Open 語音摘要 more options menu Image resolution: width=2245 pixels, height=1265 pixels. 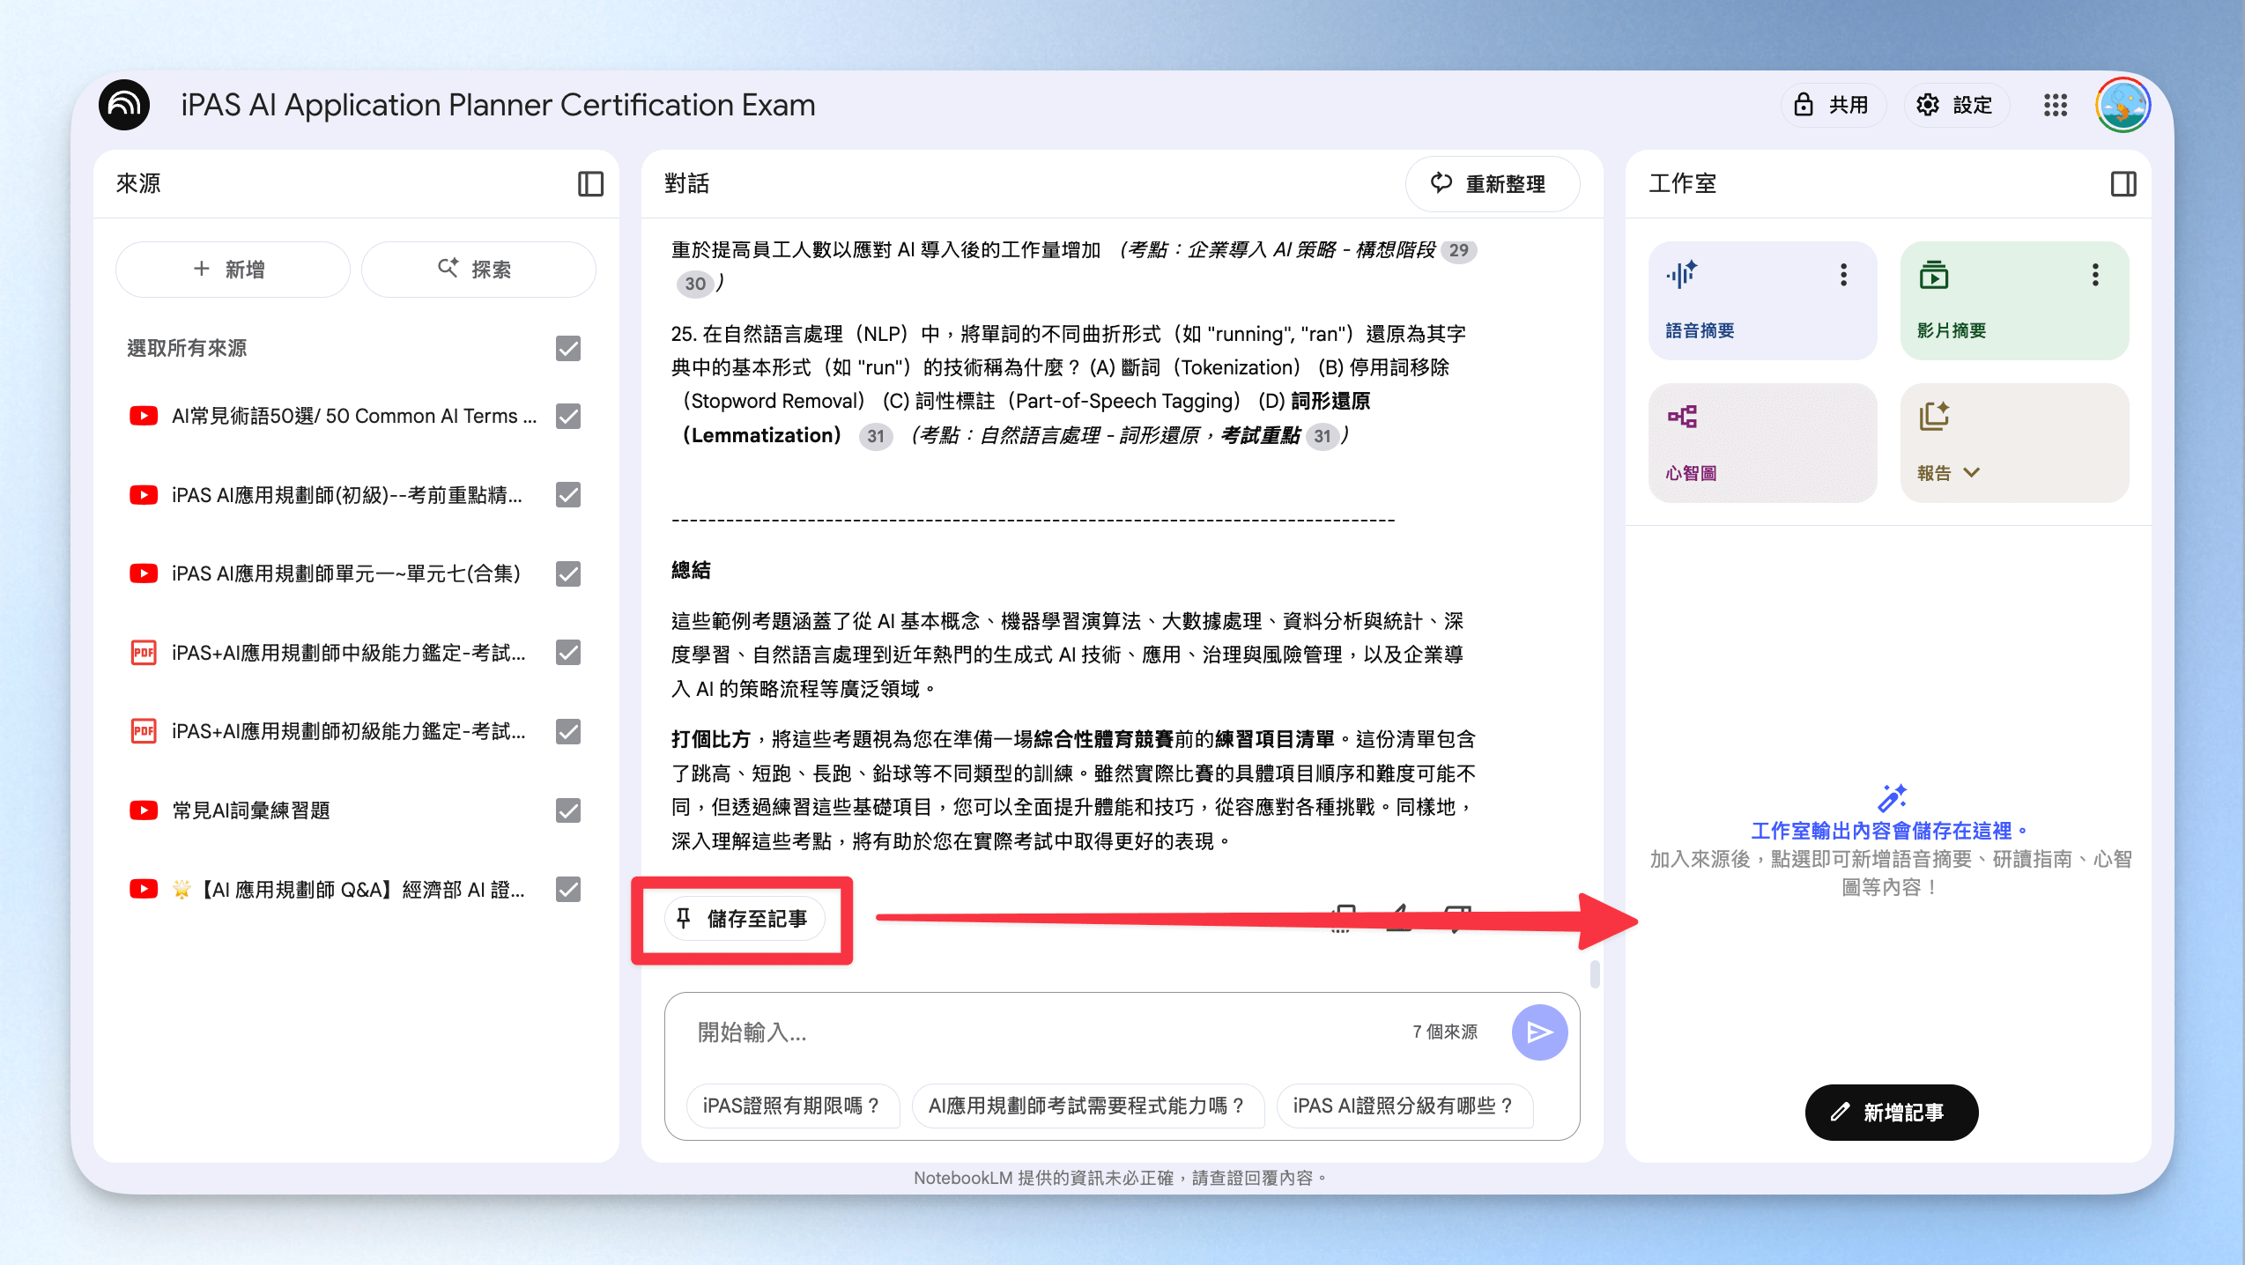click(x=1843, y=275)
